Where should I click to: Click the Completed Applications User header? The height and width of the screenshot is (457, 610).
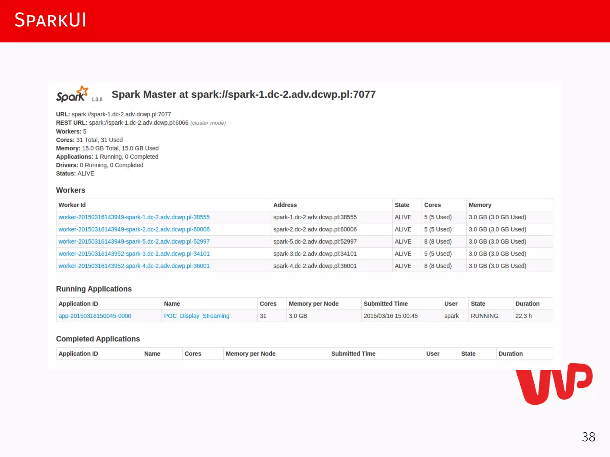[432, 354]
